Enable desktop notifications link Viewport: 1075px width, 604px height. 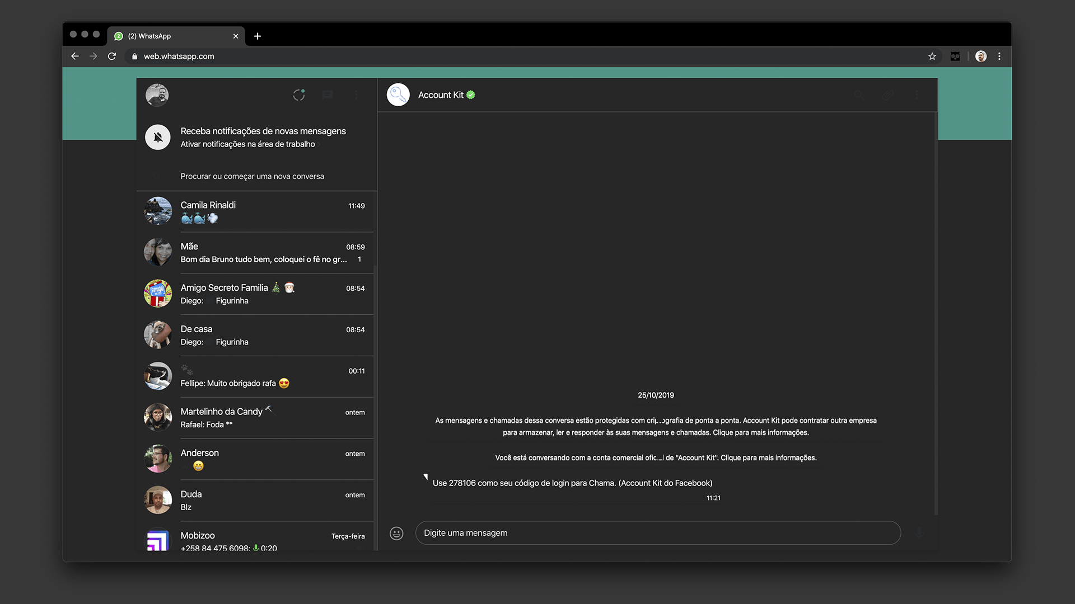coord(247,144)
